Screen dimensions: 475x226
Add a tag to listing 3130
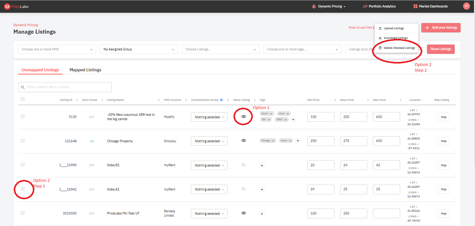pyautogui.click(x=293, y=120)
